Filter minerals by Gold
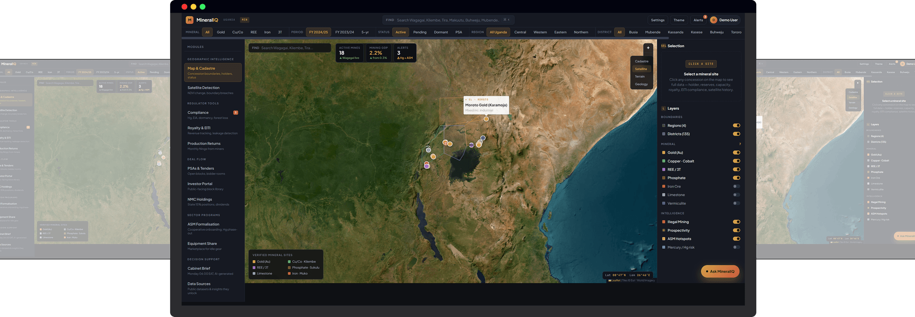 coord(221,32)
